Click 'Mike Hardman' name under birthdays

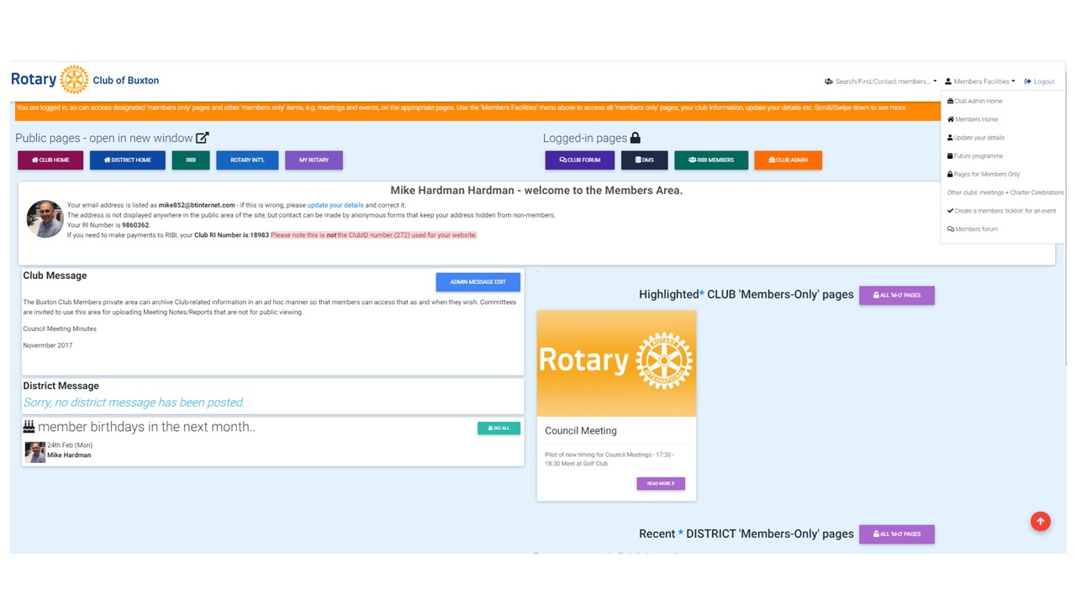coord(69,455)
